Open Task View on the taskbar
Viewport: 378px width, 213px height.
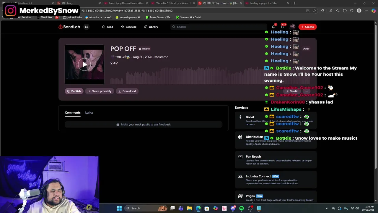click(x=172, y=208)
